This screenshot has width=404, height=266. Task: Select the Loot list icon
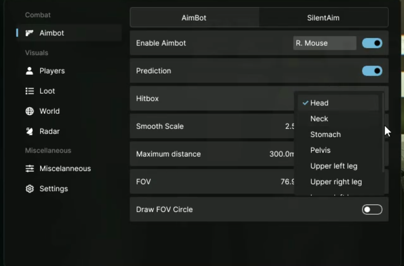coord(29,91)
